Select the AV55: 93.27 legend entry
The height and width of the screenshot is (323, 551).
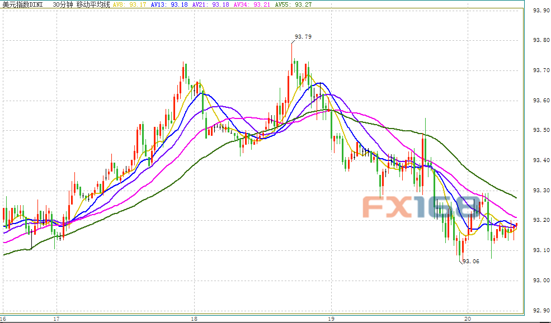[x=294, y=4]
